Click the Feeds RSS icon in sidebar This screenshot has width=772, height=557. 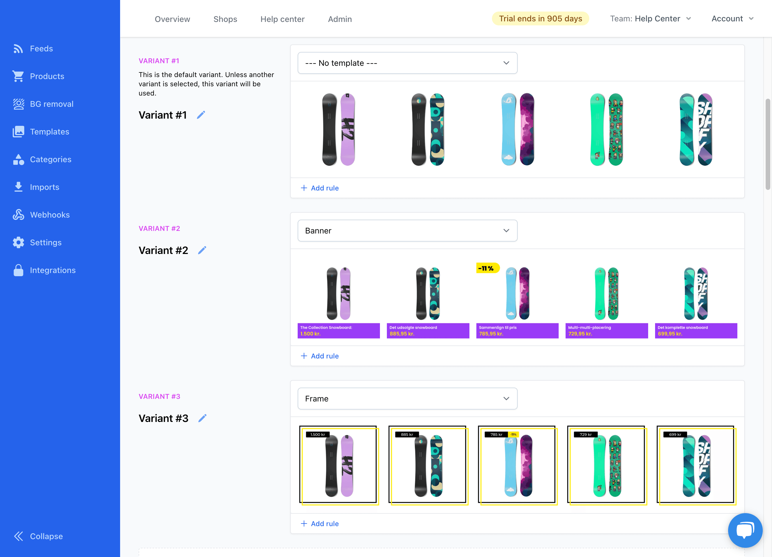(18, 49)
